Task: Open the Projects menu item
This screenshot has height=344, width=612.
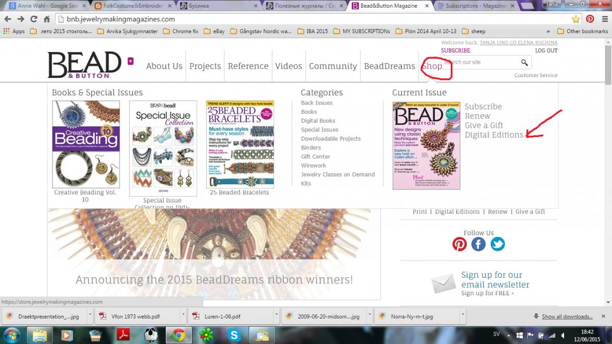Action: click(x=205, y=66)
